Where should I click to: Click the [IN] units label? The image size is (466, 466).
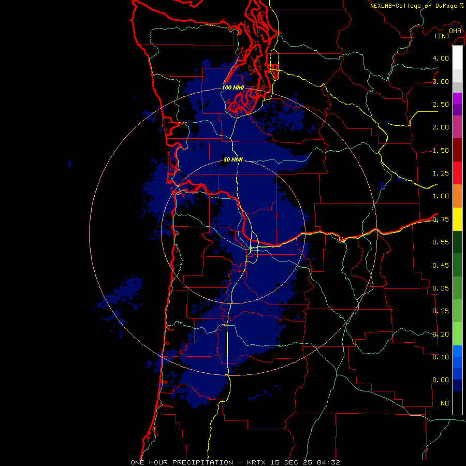click(x=442, y=36)
